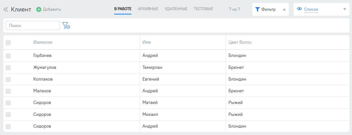Click the Список view link
The image size is (352, 135).
pyautogui.click(x=311, y=9)
